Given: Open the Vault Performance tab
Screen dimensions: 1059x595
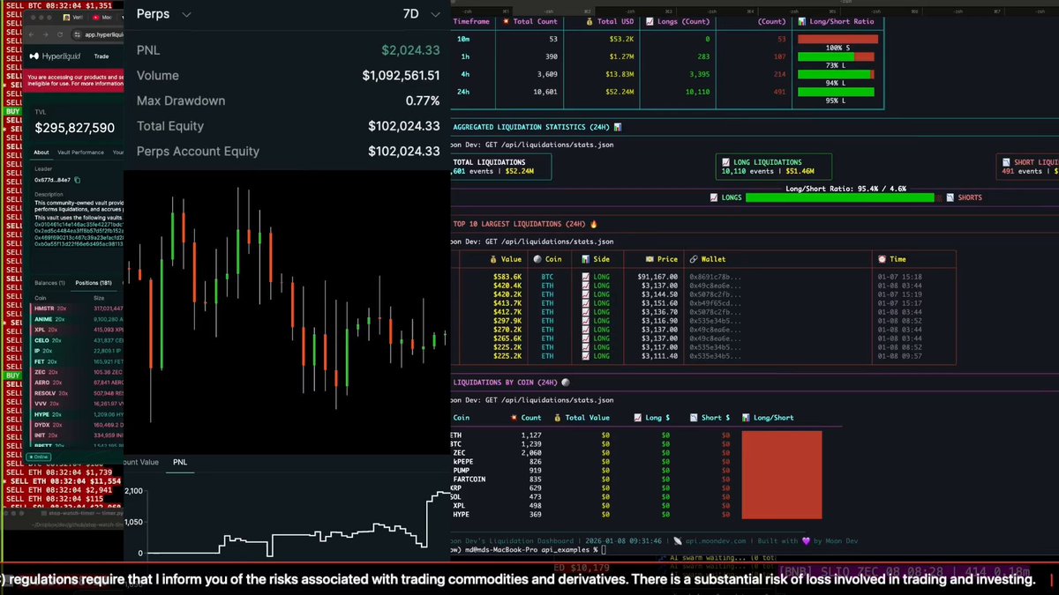Looking at the screenshot, I should click(x=81, y=152).
